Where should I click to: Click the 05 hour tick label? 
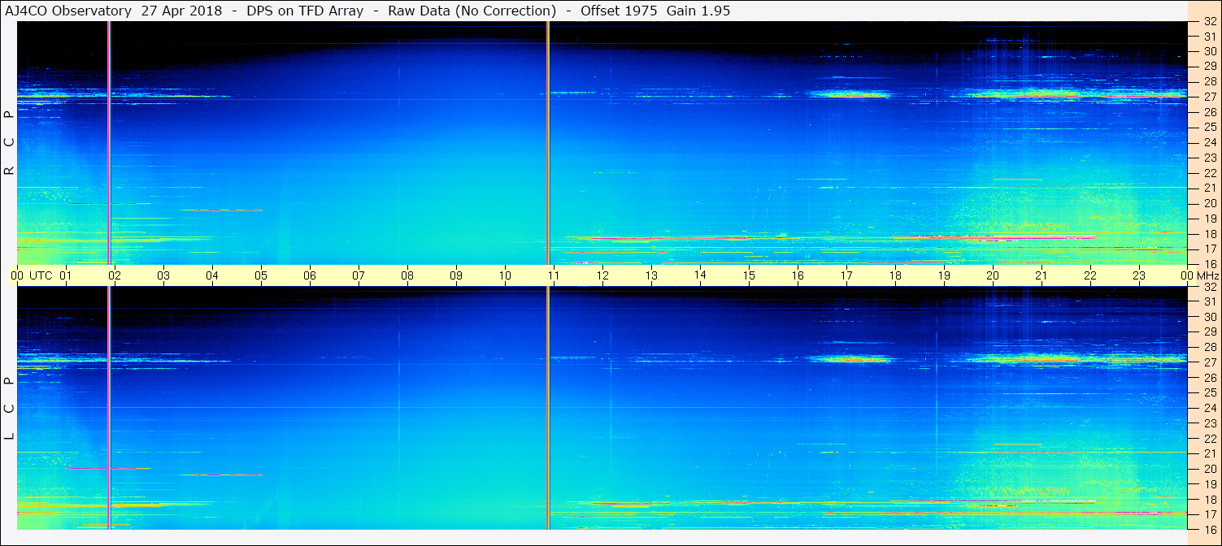tap(261, 275)
